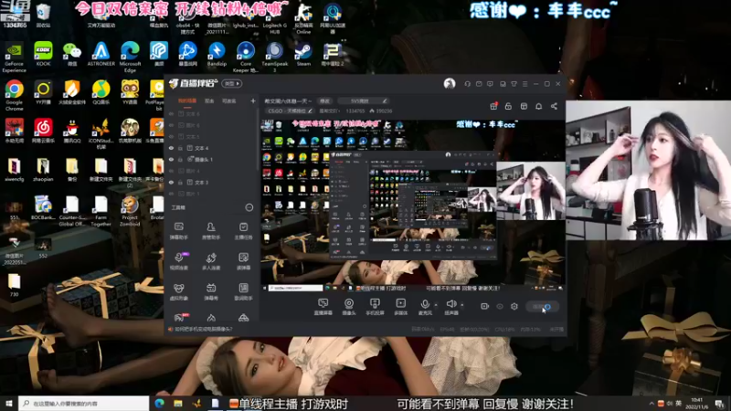Open the 读弹幕 tool
Image resolution: width=731 pixels, height=411 pixels.
point(243,261)
